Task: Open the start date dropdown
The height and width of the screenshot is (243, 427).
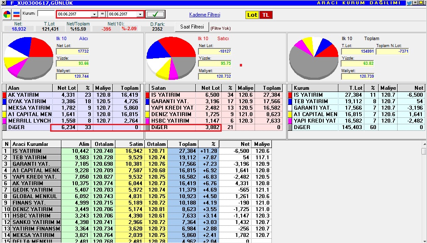Action: 94,14
